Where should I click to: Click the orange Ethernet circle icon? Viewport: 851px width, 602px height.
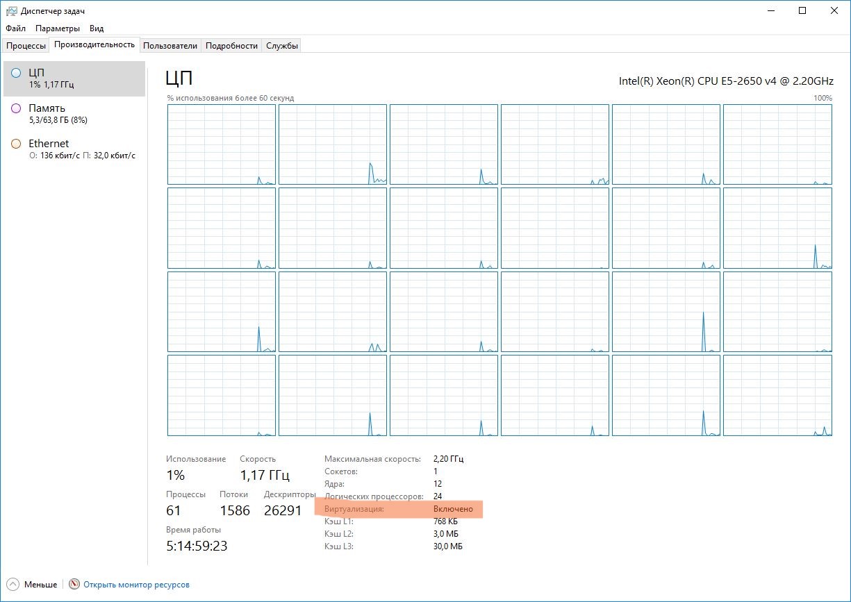coord(16,144)
